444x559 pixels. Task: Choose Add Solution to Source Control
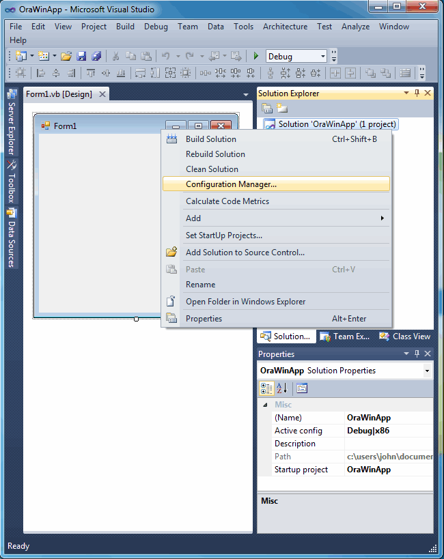point(276,253)
